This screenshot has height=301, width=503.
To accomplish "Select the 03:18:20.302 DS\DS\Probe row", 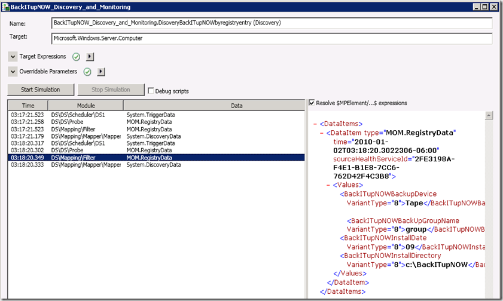I will 156,150.
